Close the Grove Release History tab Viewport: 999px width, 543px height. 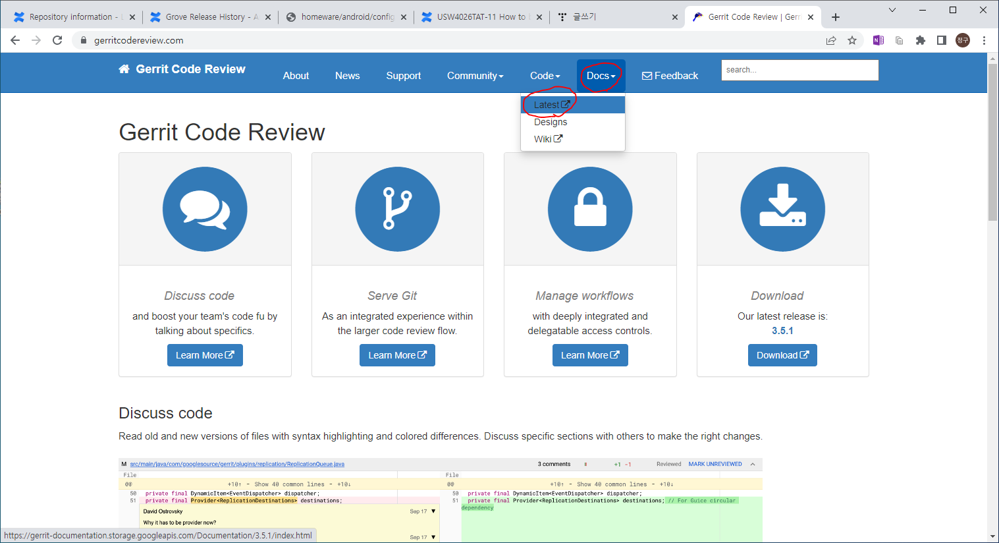(x=268, y=17)
